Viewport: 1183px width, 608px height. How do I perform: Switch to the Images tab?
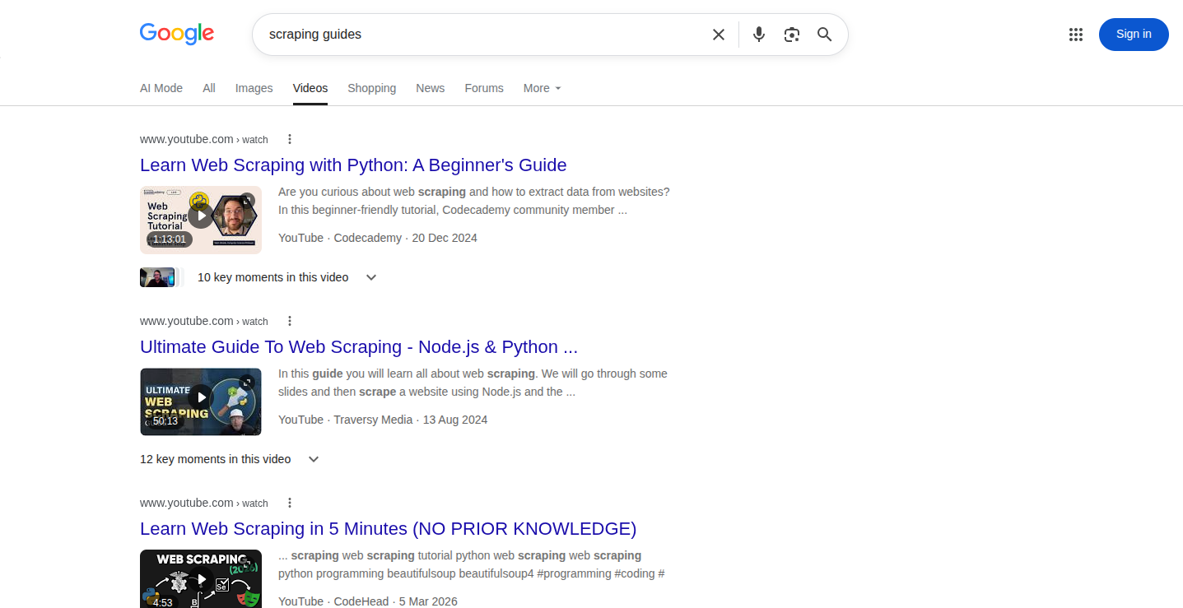coord(254,88)
